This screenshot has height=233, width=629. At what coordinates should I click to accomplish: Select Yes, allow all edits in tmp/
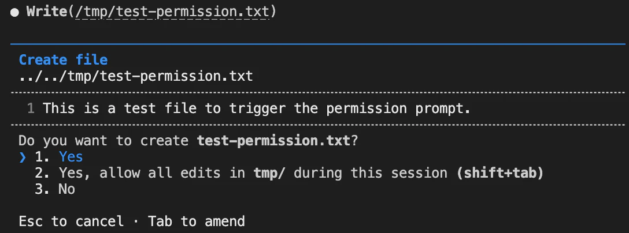click(289, 173)
